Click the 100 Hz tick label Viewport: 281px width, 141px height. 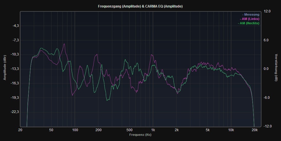[75, 130]
